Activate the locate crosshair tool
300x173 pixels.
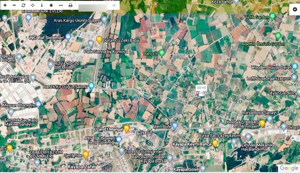(33, 5)
